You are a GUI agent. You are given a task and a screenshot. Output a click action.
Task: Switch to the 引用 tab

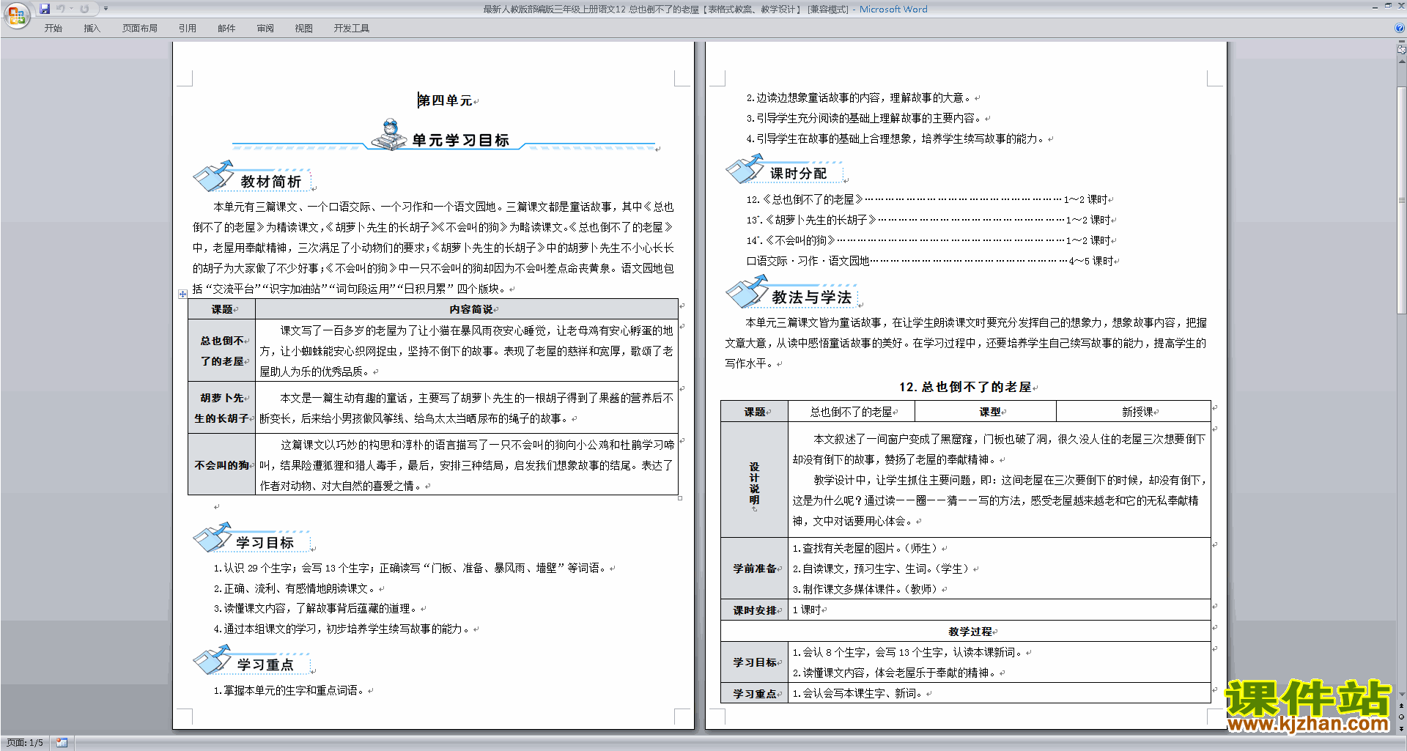[188, 28]
